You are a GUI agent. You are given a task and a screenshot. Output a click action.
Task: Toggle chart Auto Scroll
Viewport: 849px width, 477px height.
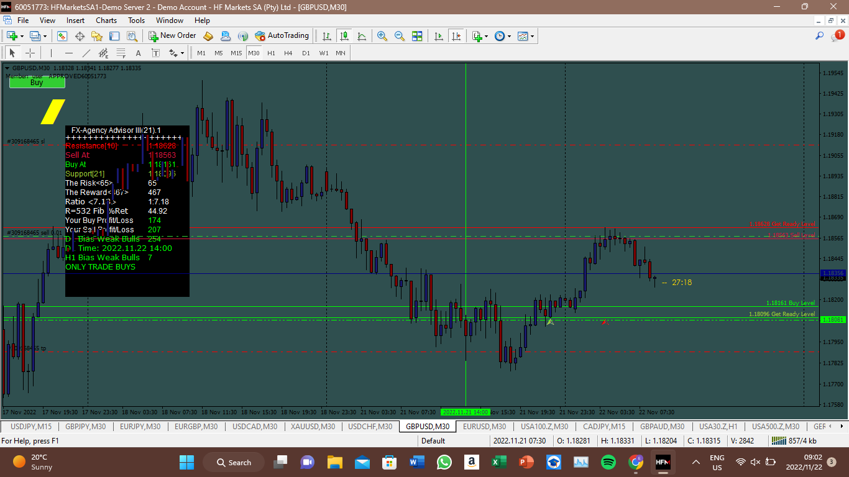(x=439, y=36)
